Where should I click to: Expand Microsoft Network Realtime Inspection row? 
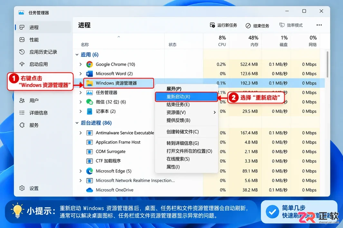click(x=81, y=180)
